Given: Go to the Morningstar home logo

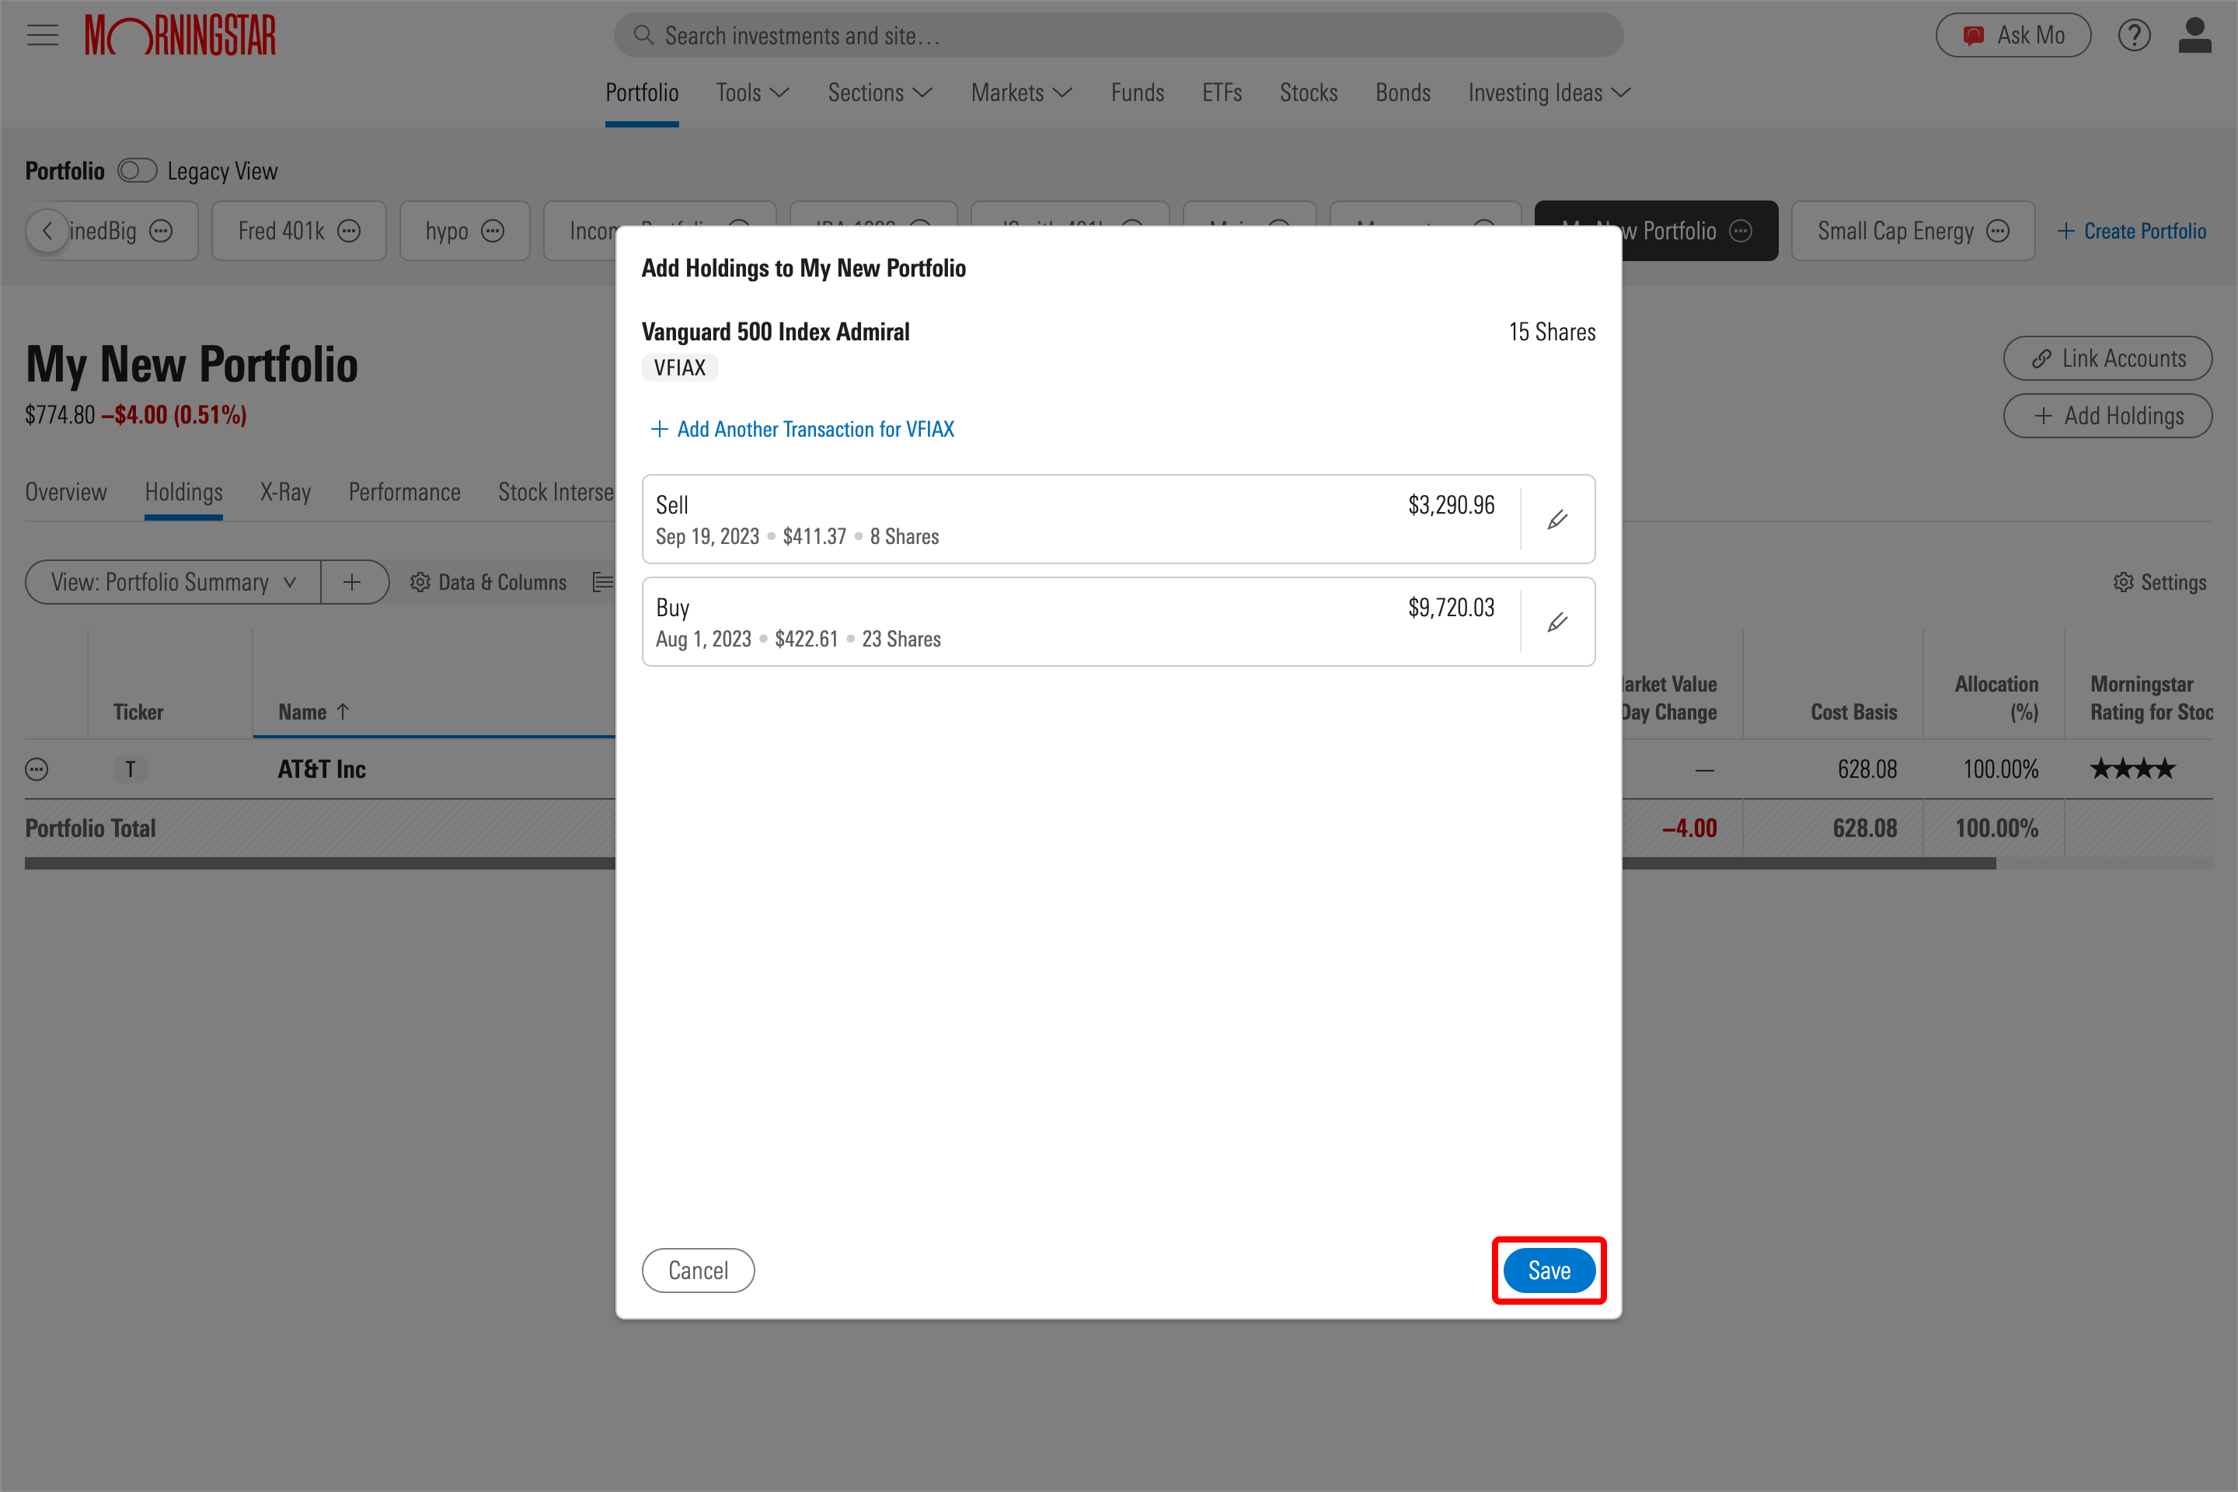Looking at the screenshot, I should tap(180, 35).
